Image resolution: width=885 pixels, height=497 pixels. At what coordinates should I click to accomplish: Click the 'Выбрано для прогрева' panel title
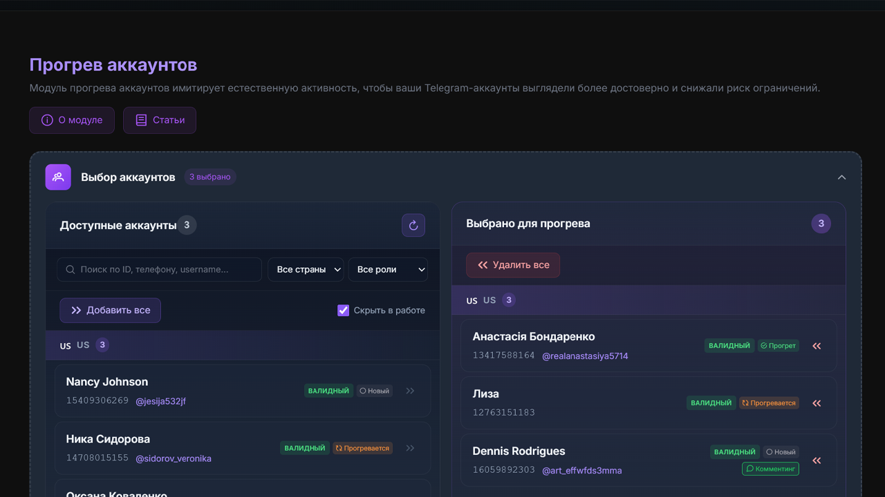click(528, 224)
